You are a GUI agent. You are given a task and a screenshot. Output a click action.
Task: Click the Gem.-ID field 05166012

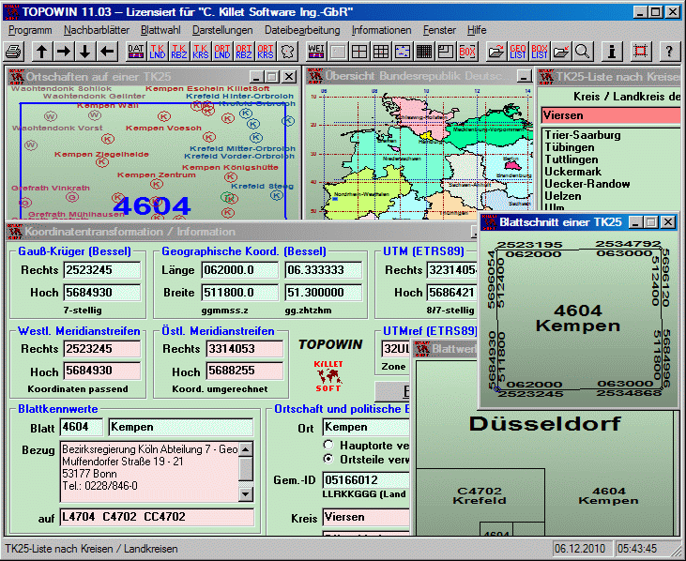point(366,480)
